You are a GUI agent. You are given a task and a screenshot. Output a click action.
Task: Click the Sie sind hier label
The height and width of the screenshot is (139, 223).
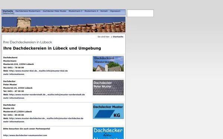click(104, 37)
